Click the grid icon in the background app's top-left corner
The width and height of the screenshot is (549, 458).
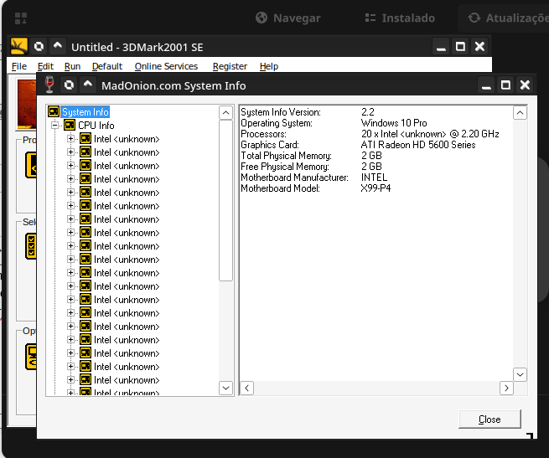[x=21, y=18]
